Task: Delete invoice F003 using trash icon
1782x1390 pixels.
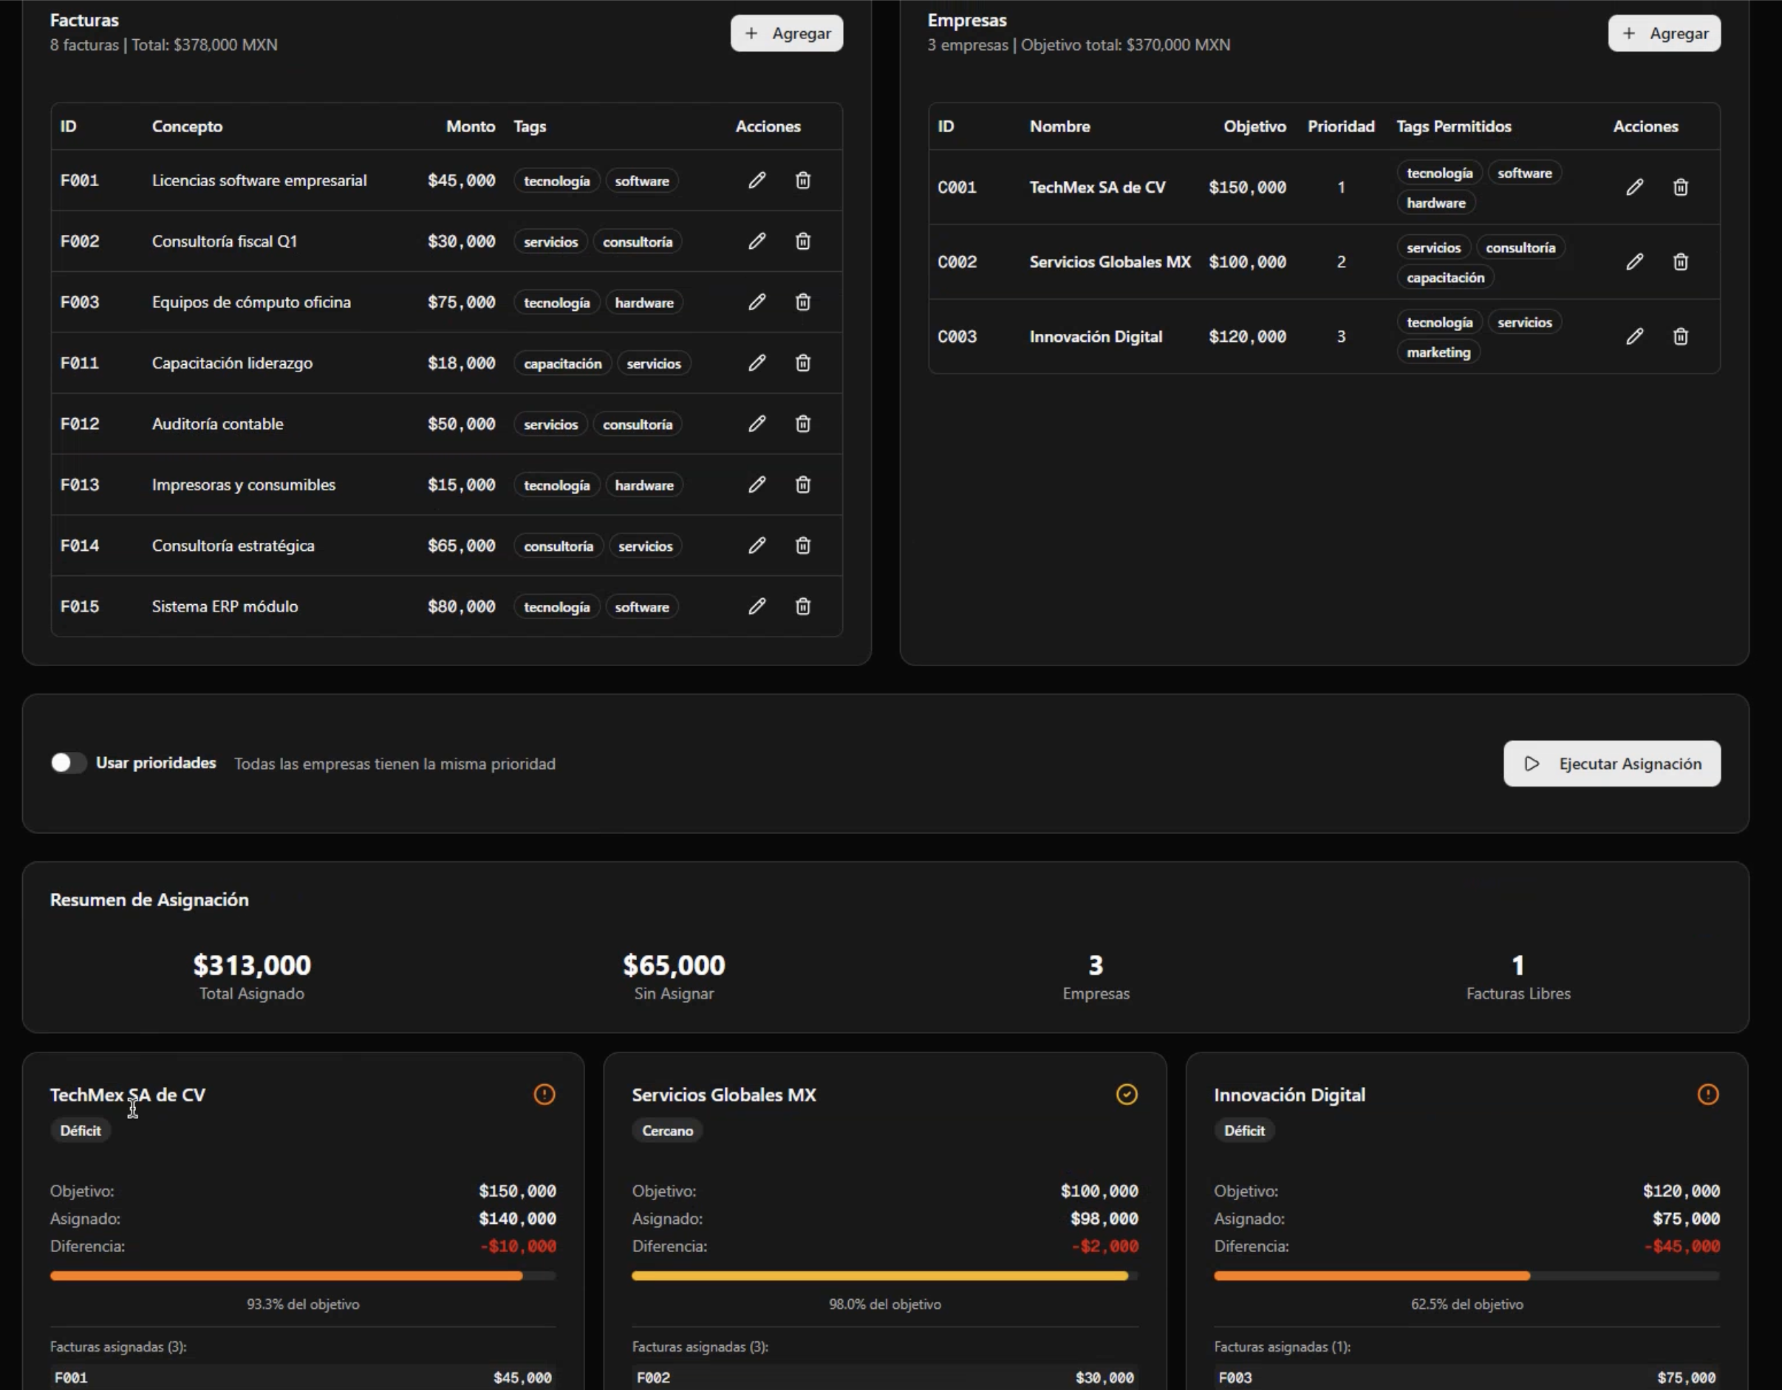Action: tap(803, 302)
